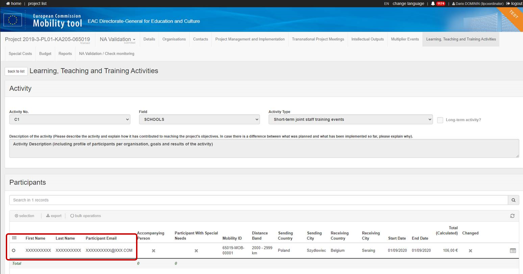Click Special Needs X mark
This screenshot has height=274, width=523.
pyautogui.click(x=196, y=251)
